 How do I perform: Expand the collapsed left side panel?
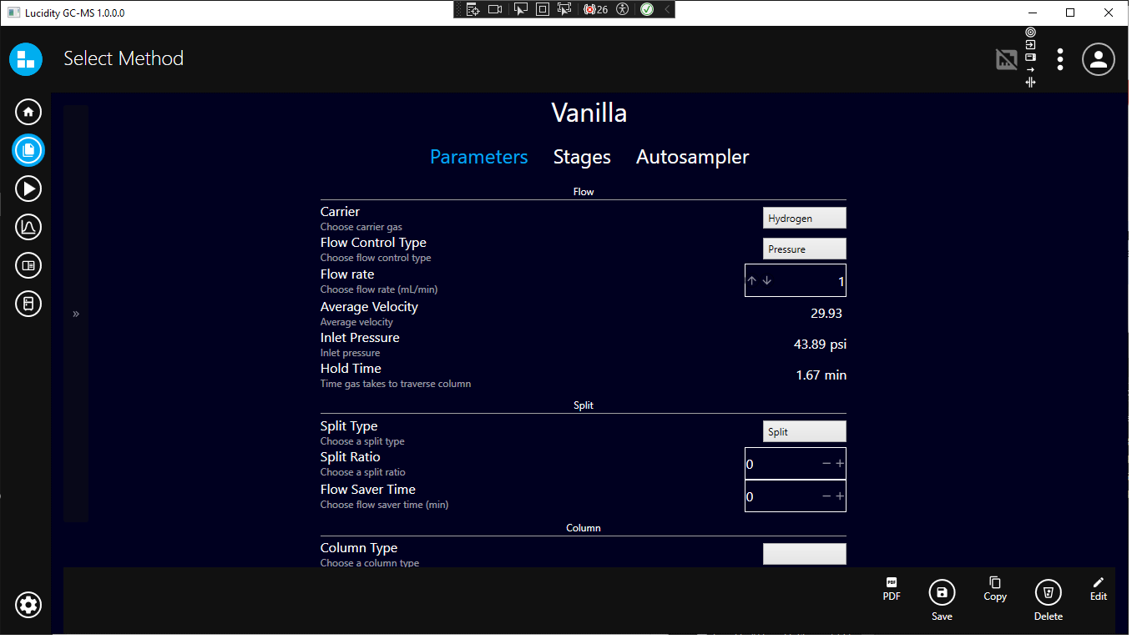pos(76,314)
